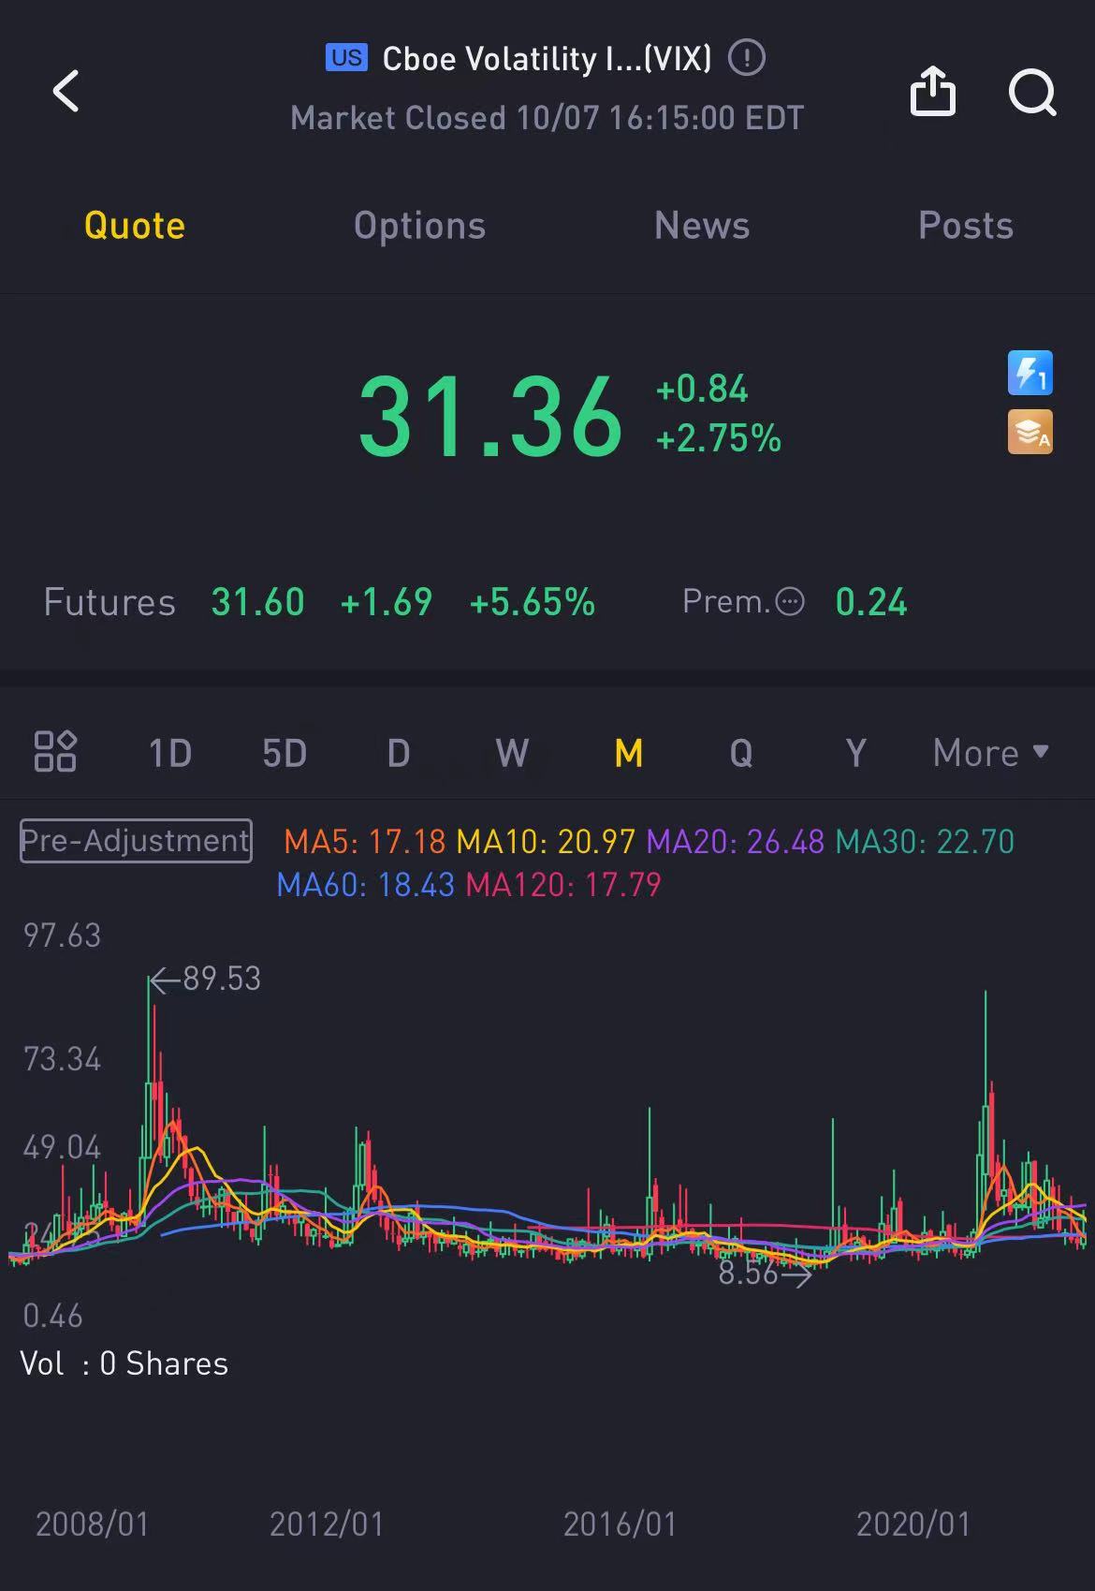
Task: Tap the 2016/01 date axis label
Action: 620,1525
